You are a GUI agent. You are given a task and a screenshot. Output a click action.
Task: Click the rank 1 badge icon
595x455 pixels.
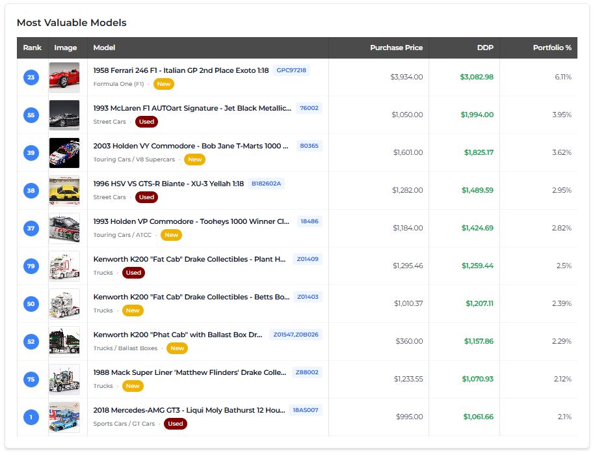(x=31, y=417)
